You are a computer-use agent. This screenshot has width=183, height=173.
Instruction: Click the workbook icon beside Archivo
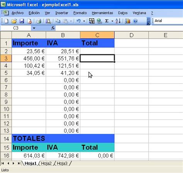(5, 13)
